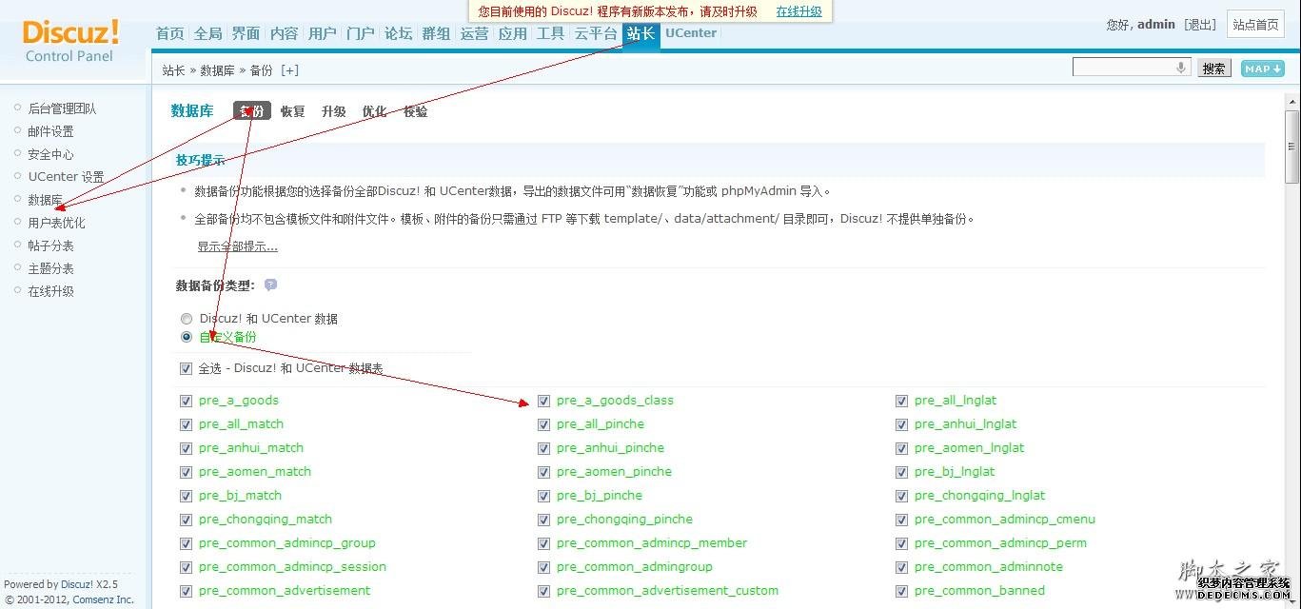The height and width of the screenshot is (609, 1301).
Task: Toggle the pre_all_match checkbox
Action: 186,424
